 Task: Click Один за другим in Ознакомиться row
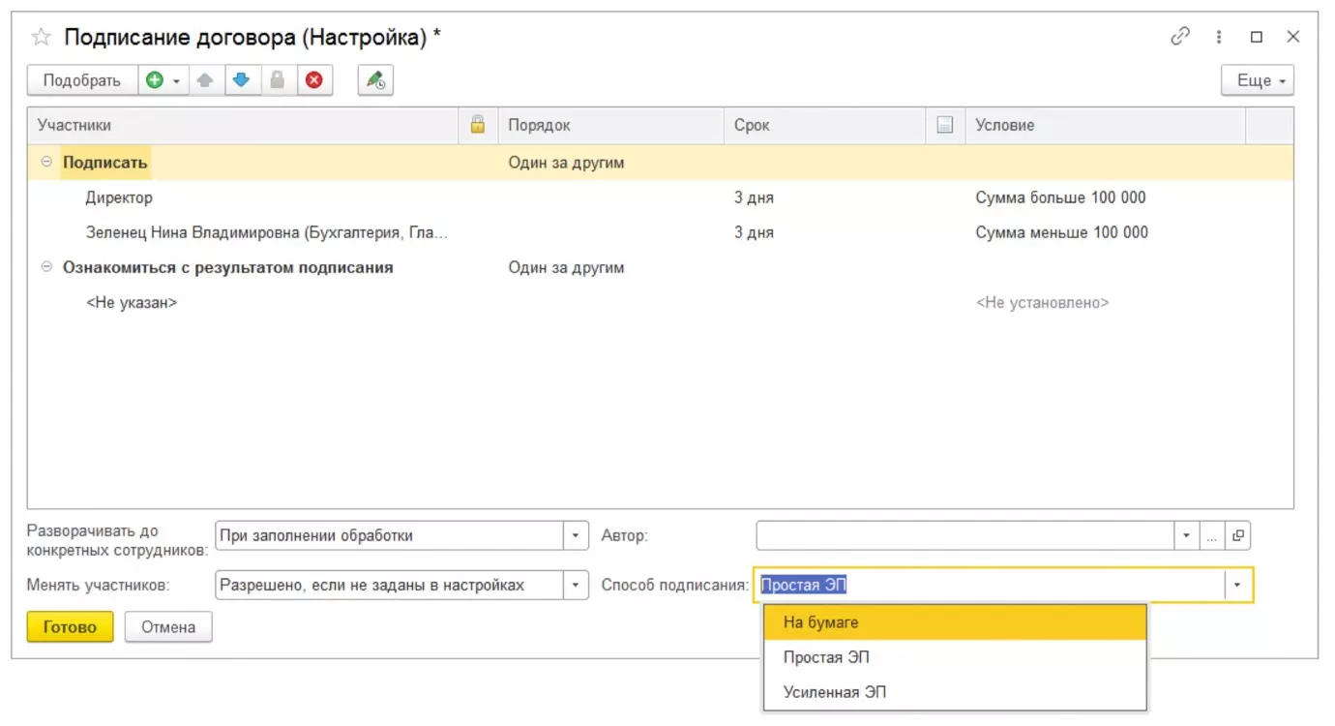pyautogui.click(x=567, y=267)
